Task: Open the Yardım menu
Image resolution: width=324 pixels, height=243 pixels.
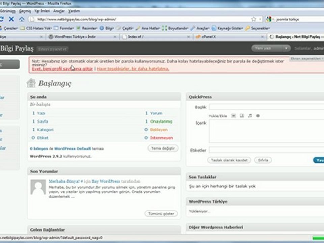Action: click(74, 11)
